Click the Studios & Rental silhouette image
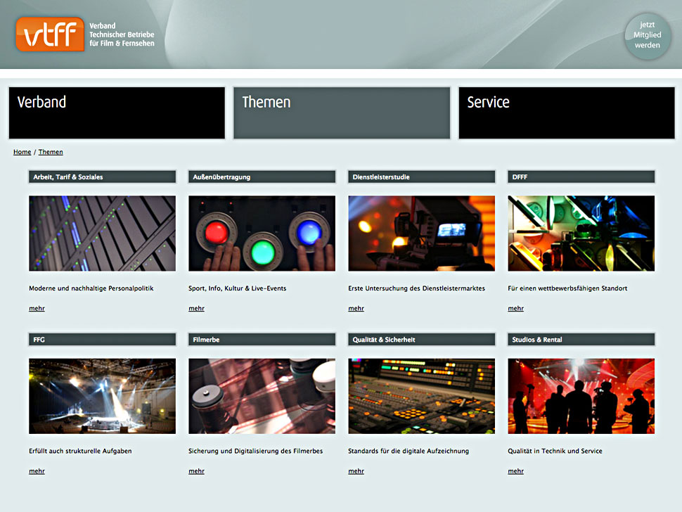This screenshot has width=682, height=512. coord(581,396)
